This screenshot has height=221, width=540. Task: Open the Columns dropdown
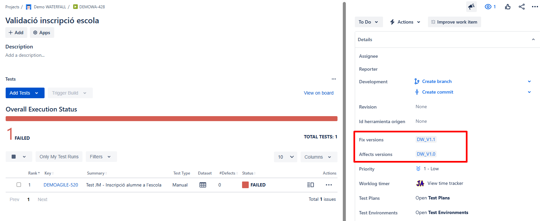tap(319, 157)
